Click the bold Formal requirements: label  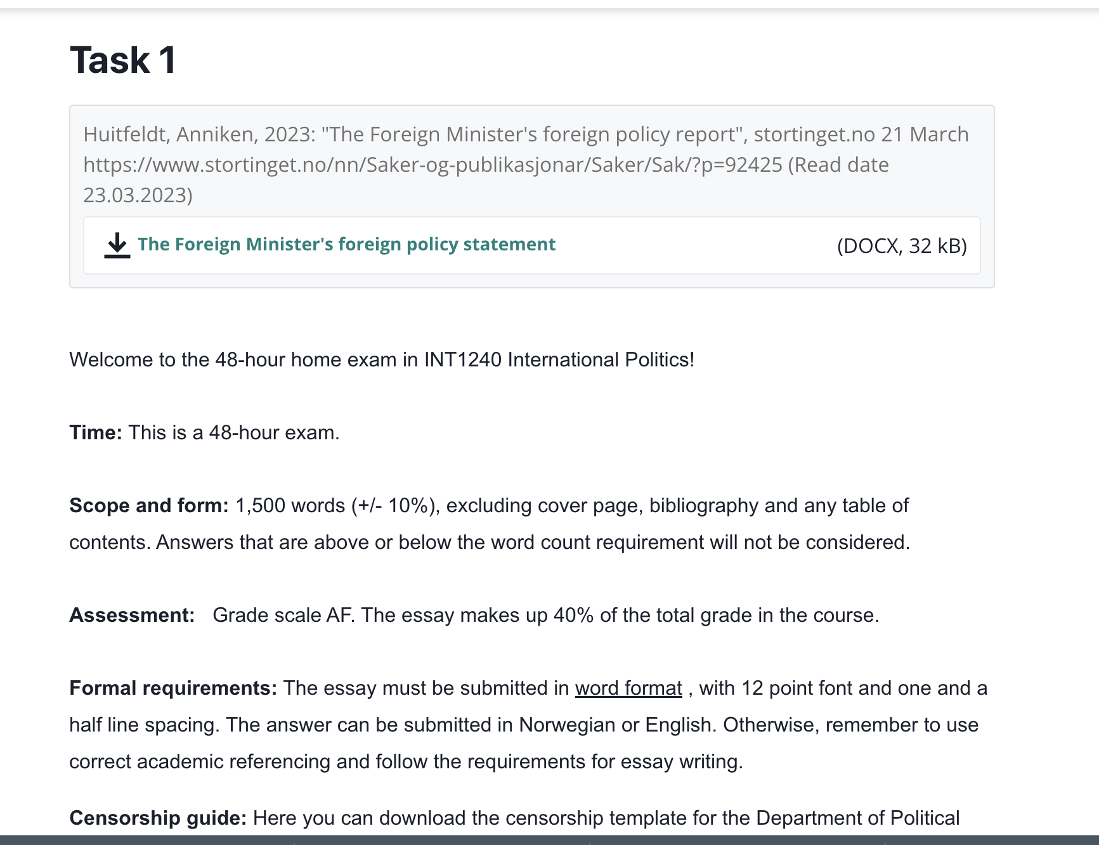tap(173, 688)
